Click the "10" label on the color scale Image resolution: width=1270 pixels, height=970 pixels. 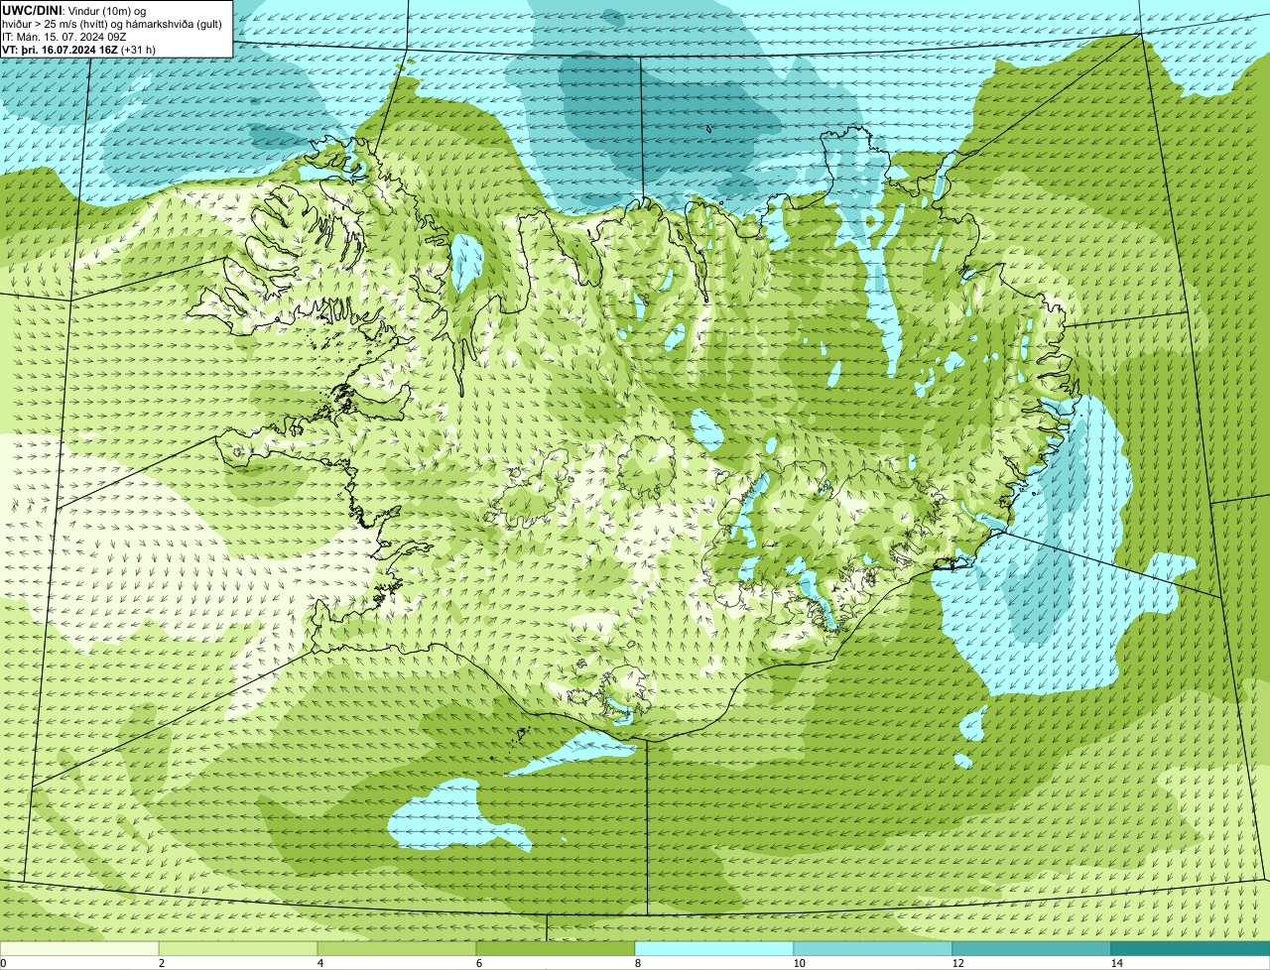click(x=799, y=963)
